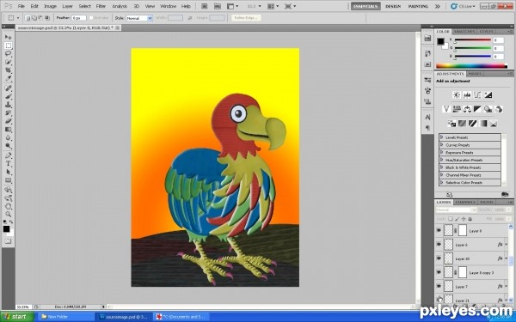Image resolution: width=516 pixels, height=322 pixels.
Task: Select the Horizontal Type tool
Action: pyautogui.click(x=9, y=164)
